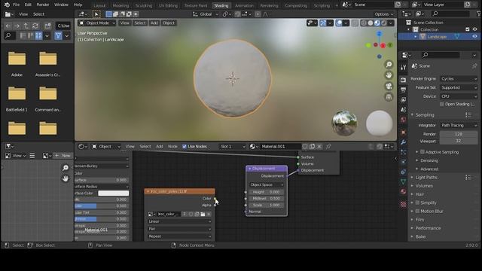The height and width of the screenshot is (271, 482).
Task: Adjust Midlevel 0.500 slider in Displacement node
Action: point(267,199)
